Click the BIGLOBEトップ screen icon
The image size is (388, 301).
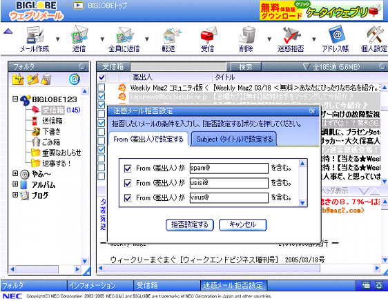pyautogui.click(x=78, y=6)
